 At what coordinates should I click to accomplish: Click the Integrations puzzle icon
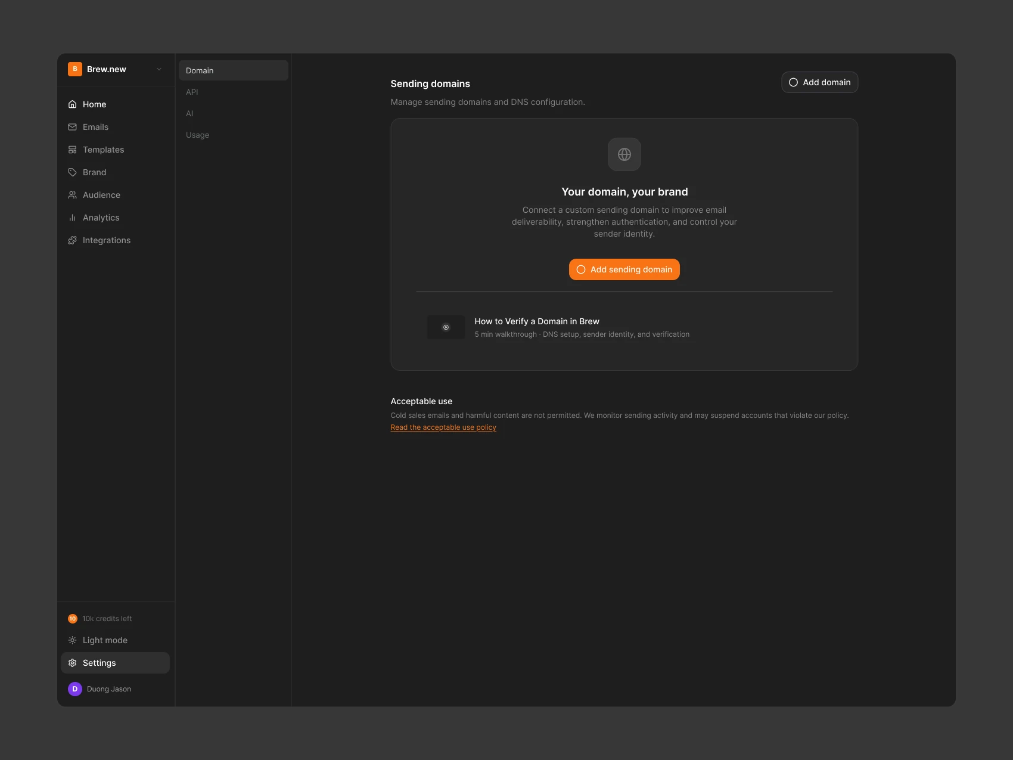coord(73,240)
